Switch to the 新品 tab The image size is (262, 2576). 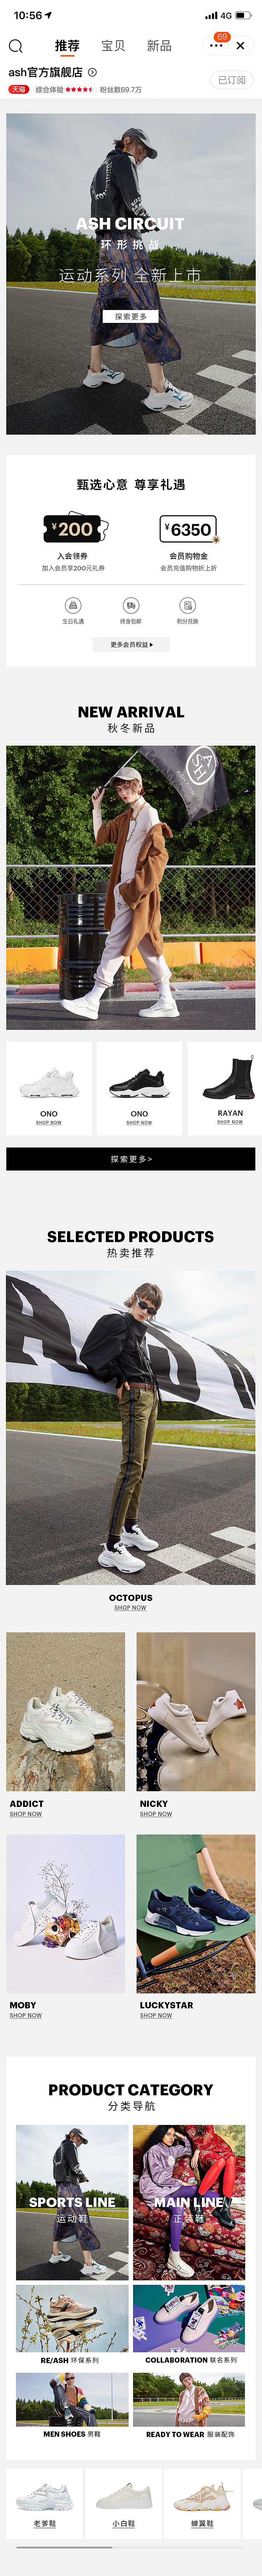pyautogui.click(x=159, y=46)
